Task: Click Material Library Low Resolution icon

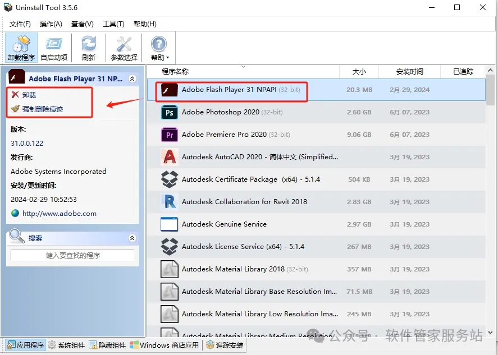Action: (x=170, y=314)
